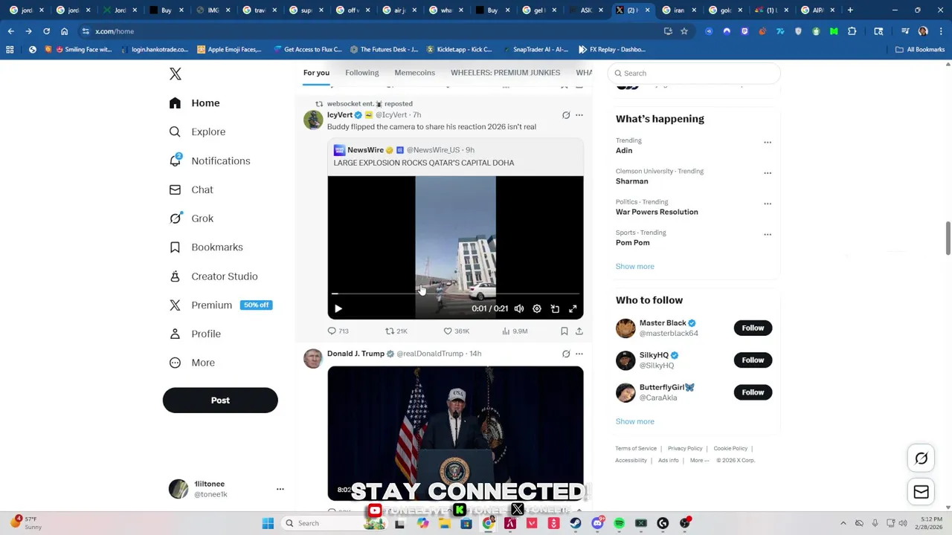
Task: Open IcyVert profile avatar
Action: click(x=313, y=120)
